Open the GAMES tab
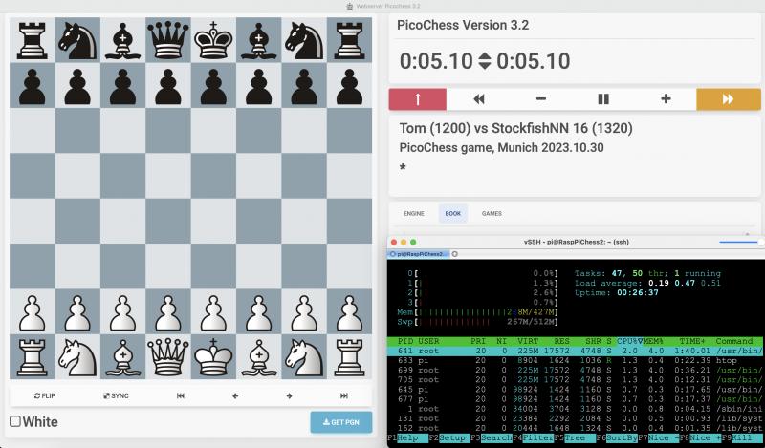Screen dimensions: 765x448 click(492, 214)
